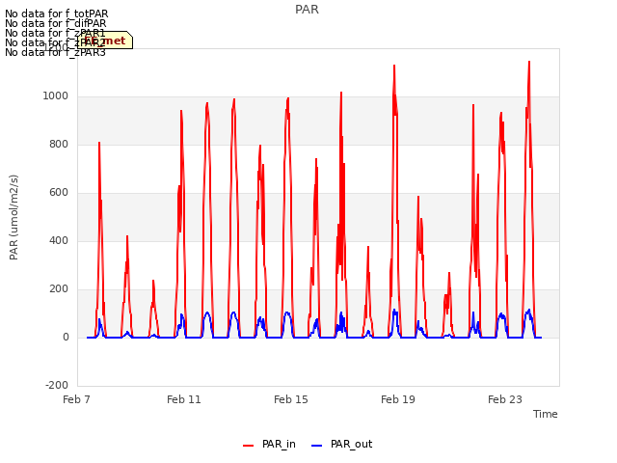This screenshot has width=617, height=463.
Task: Click the Feb 19 x-axis label
Action: 398,399
